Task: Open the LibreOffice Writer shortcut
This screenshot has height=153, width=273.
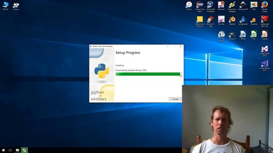Action: click(243, 35)
